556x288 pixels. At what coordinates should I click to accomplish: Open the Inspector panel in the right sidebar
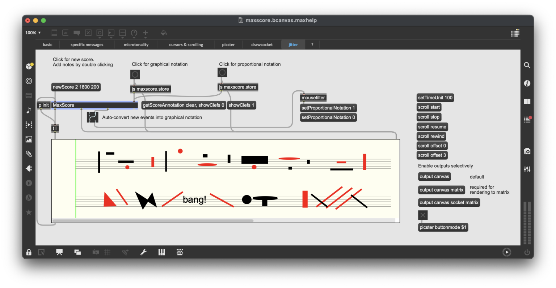[x=527, y=83]
